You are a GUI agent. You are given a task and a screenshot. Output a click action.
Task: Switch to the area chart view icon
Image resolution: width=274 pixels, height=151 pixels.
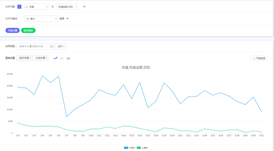click(68, 58)
